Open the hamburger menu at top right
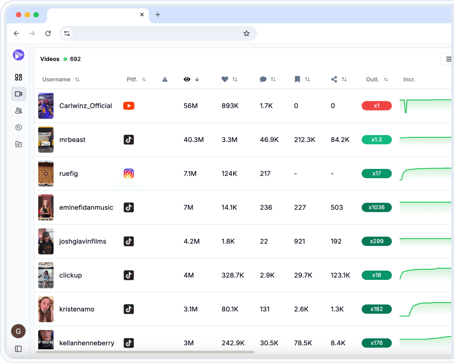This screenshot has width=454, height=363. click(x=448, y=59)
